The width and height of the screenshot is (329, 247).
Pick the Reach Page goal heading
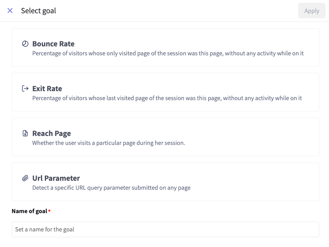(51, 134)
